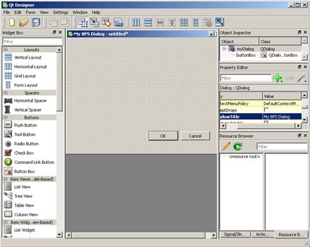Open the Settings menu
The image size is (310, 247).
60,12
